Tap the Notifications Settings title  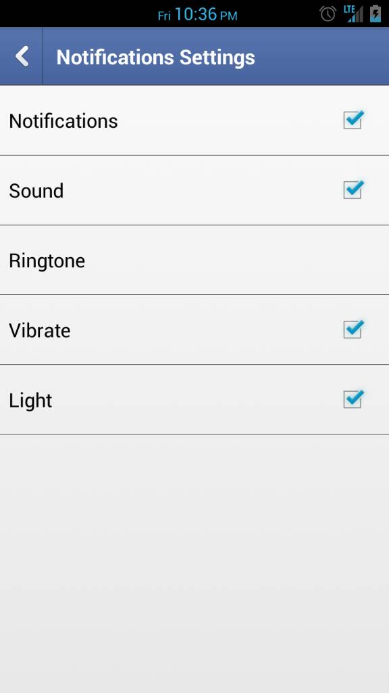point(156,58)
